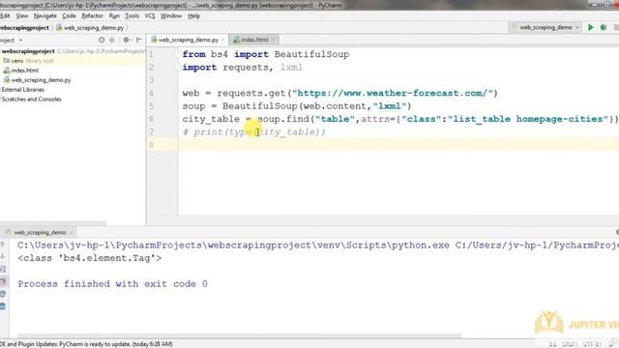Image resolution: width=619 pixels, height=348 pixels.
Task: Open the Help menu
Action: coord(193,15)
